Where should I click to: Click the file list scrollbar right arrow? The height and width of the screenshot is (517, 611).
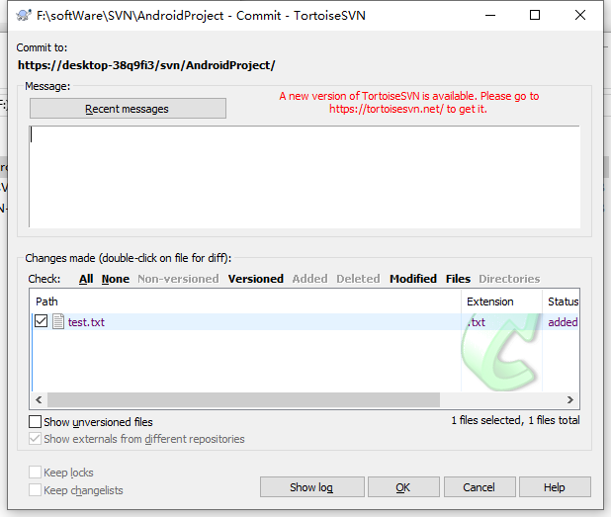pos(570,399)
